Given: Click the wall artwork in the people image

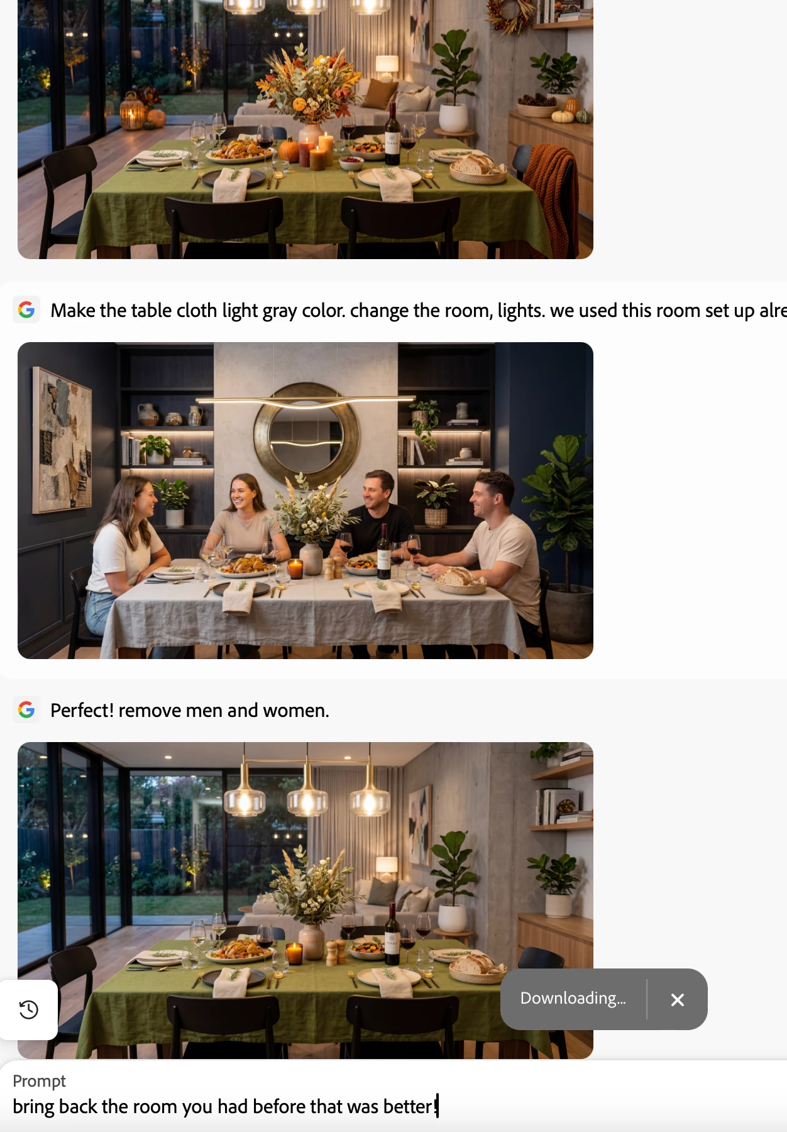Looking at the screenshot, I should (x=62, y=440).
